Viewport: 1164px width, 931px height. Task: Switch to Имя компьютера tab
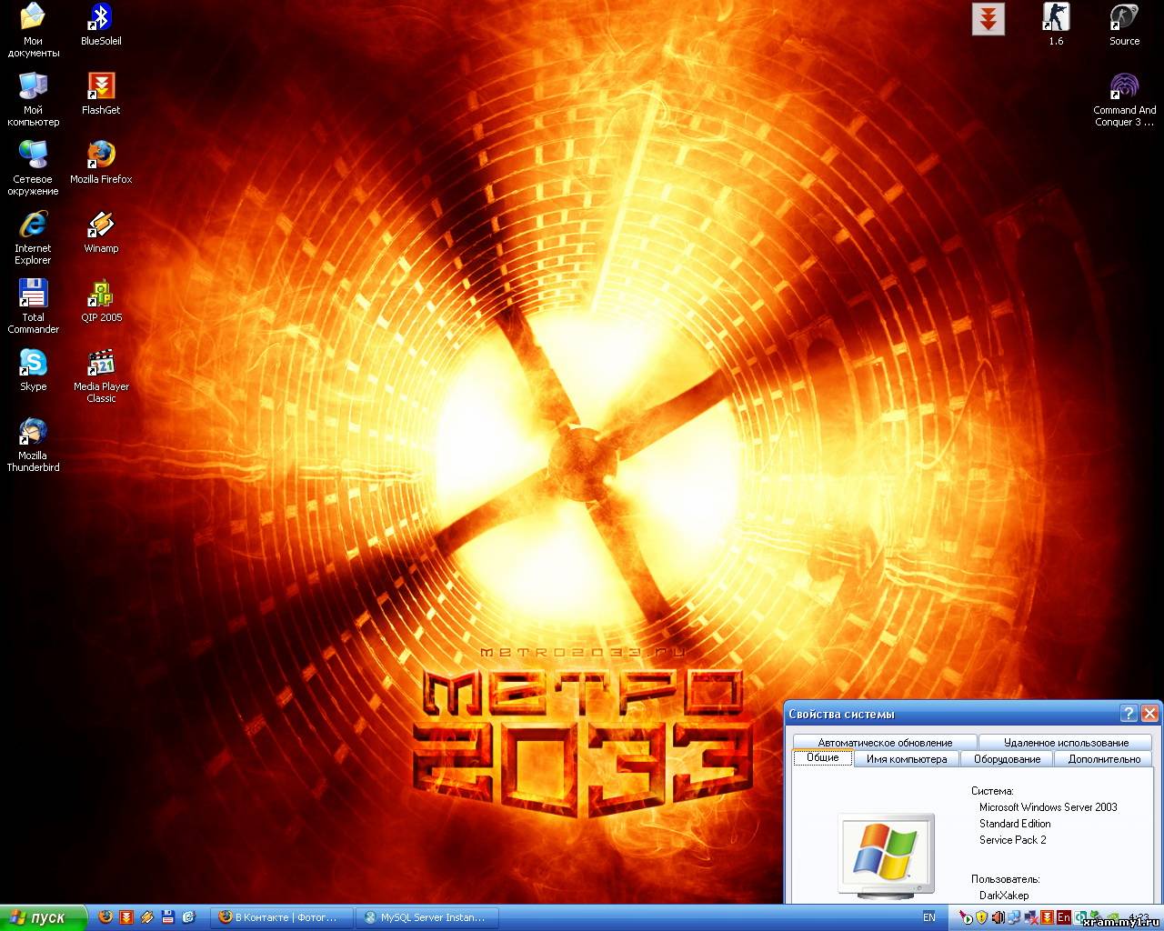(x=907, y=758)
